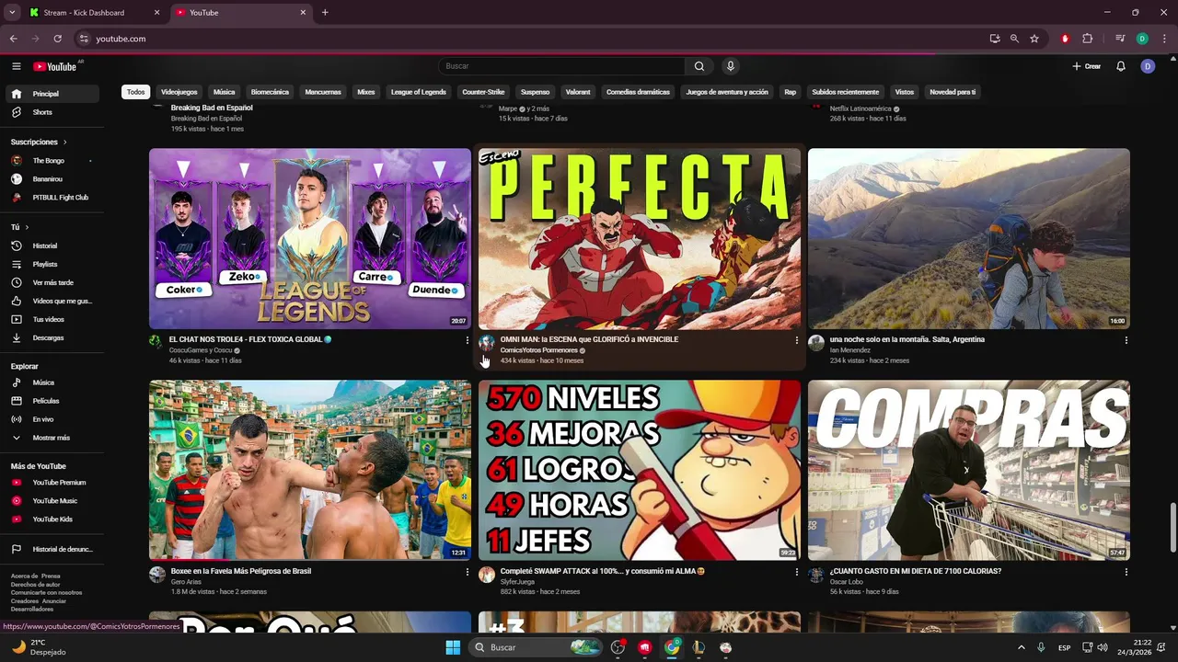Open options for EL CHAT NOS TROLE4 video
The image size is (1178, 662).
[x=468, y=340]
